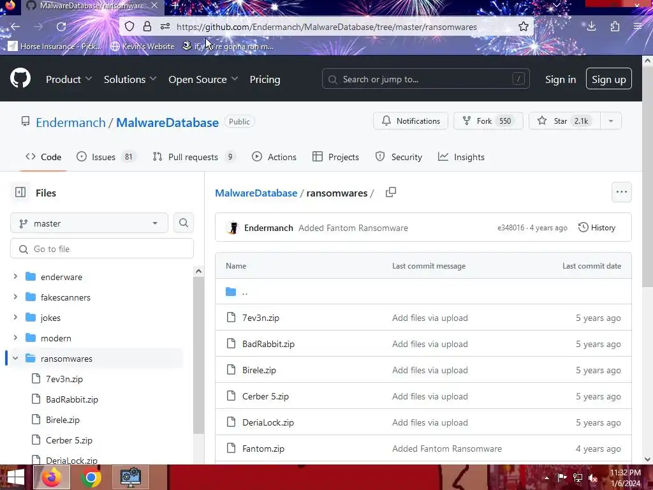Bookmark this page with star icon

524,27
